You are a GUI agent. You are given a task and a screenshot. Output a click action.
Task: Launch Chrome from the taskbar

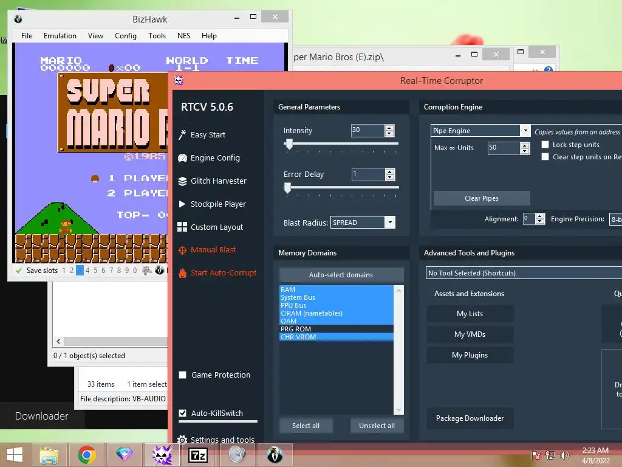[x=86, y=455]
